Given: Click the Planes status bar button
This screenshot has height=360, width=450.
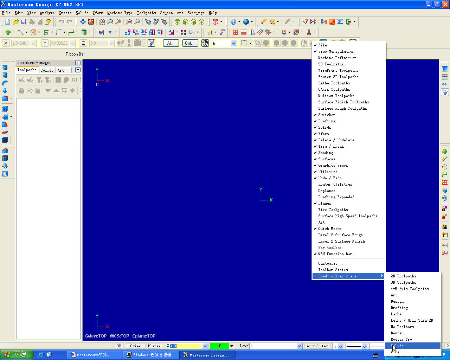Looking at the screenshot, I should pos(154,346).
